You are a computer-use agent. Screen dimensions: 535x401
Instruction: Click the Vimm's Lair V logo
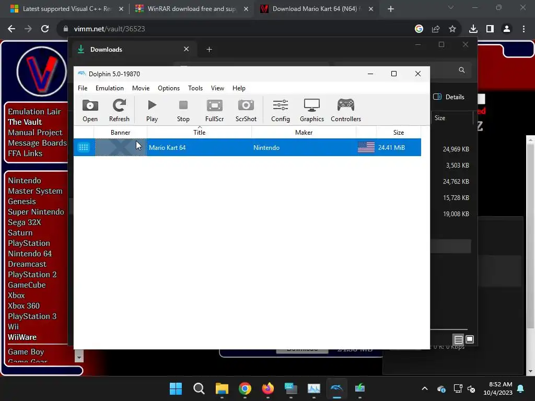point(41,72)
